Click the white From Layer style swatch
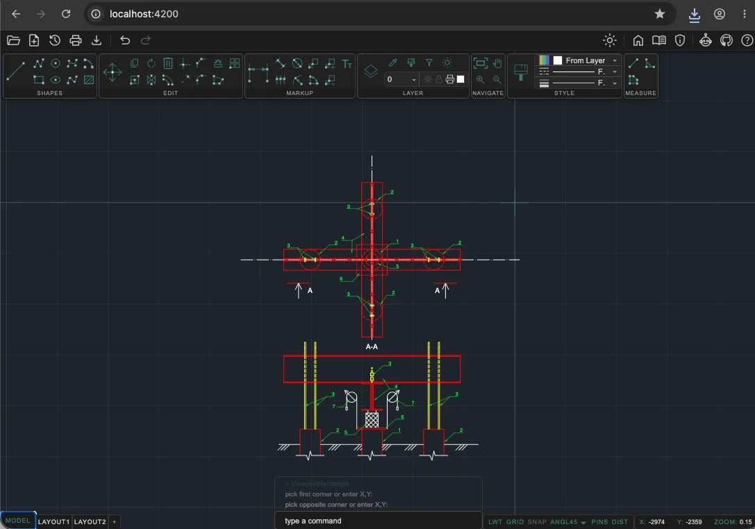The image size is (755, 529). tap(558, 60)
